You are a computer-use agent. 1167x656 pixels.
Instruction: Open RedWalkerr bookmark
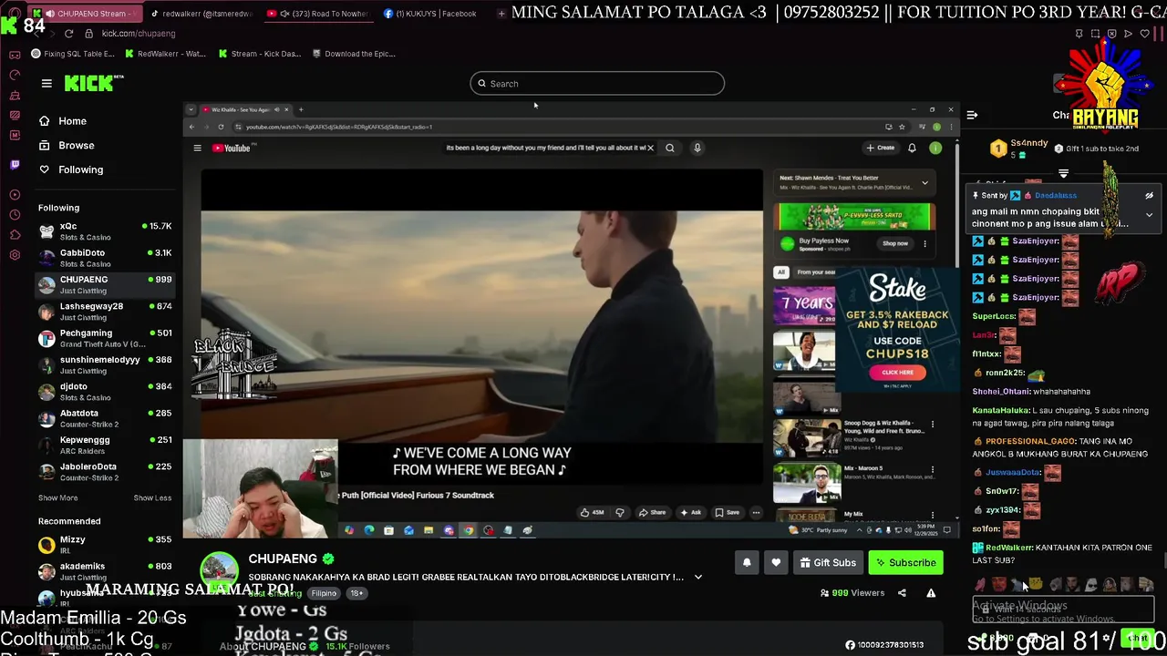coord(166,54)
